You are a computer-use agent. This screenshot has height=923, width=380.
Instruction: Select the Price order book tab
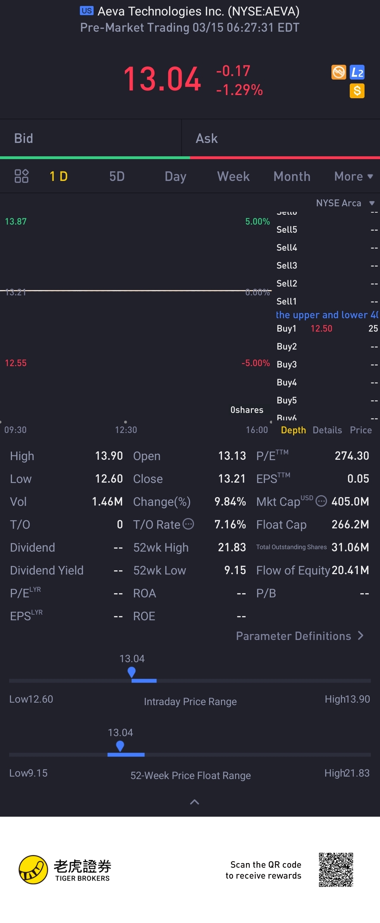[361, 430]
